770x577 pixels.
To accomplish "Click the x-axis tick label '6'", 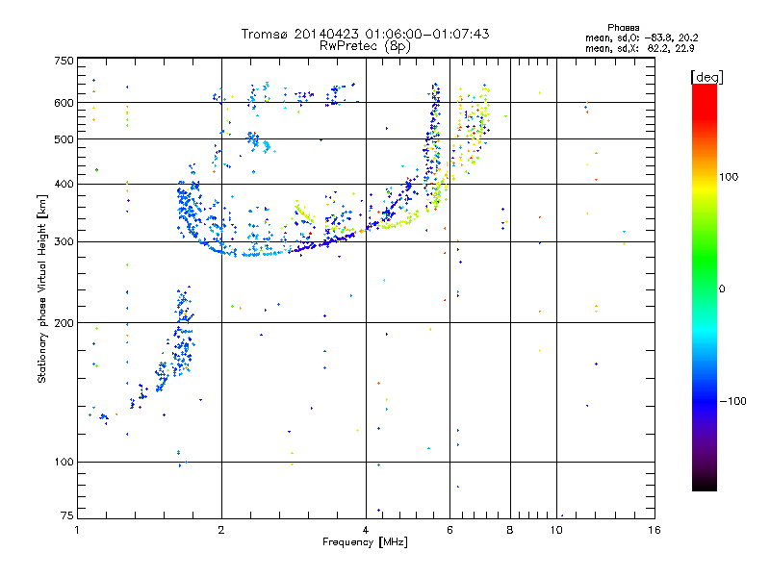I will (x=449, y=530).
